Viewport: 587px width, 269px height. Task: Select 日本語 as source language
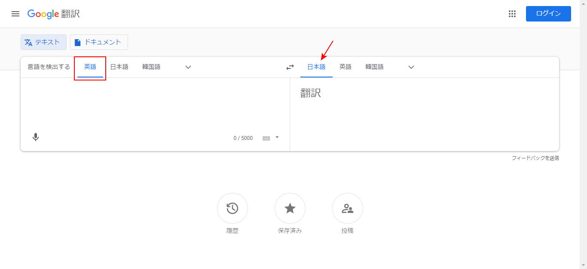point(119,67)
